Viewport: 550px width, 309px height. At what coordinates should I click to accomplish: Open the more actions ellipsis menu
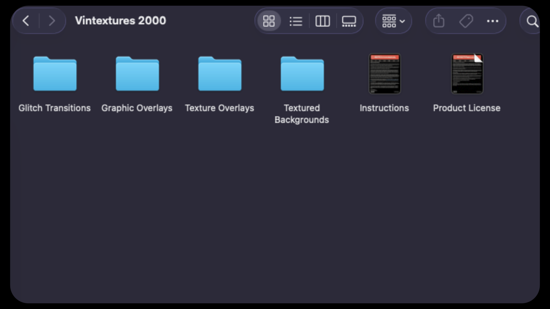tap(492, 21)
